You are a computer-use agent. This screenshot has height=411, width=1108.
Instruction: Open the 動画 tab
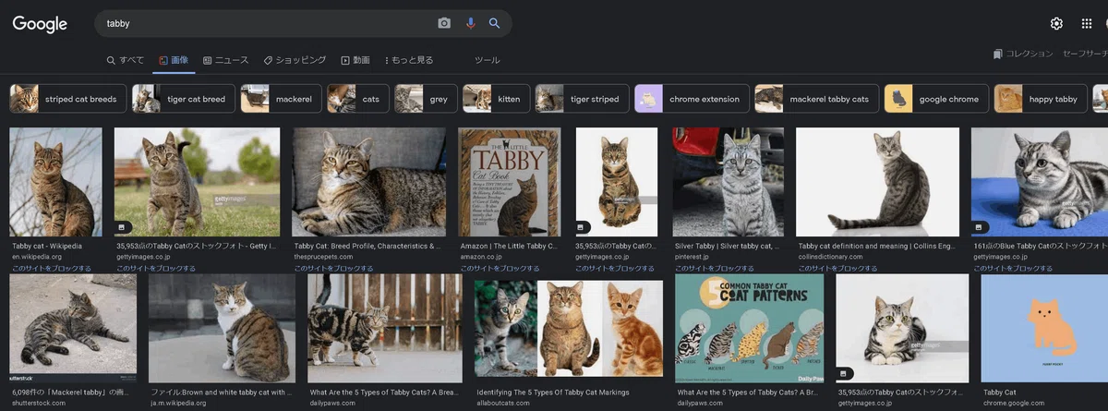[x=355, y=60]
